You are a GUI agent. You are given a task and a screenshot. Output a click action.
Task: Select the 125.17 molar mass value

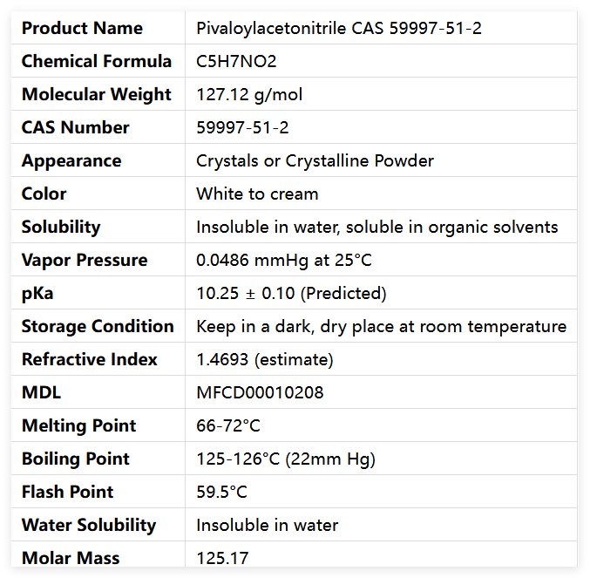coord(223,557)
